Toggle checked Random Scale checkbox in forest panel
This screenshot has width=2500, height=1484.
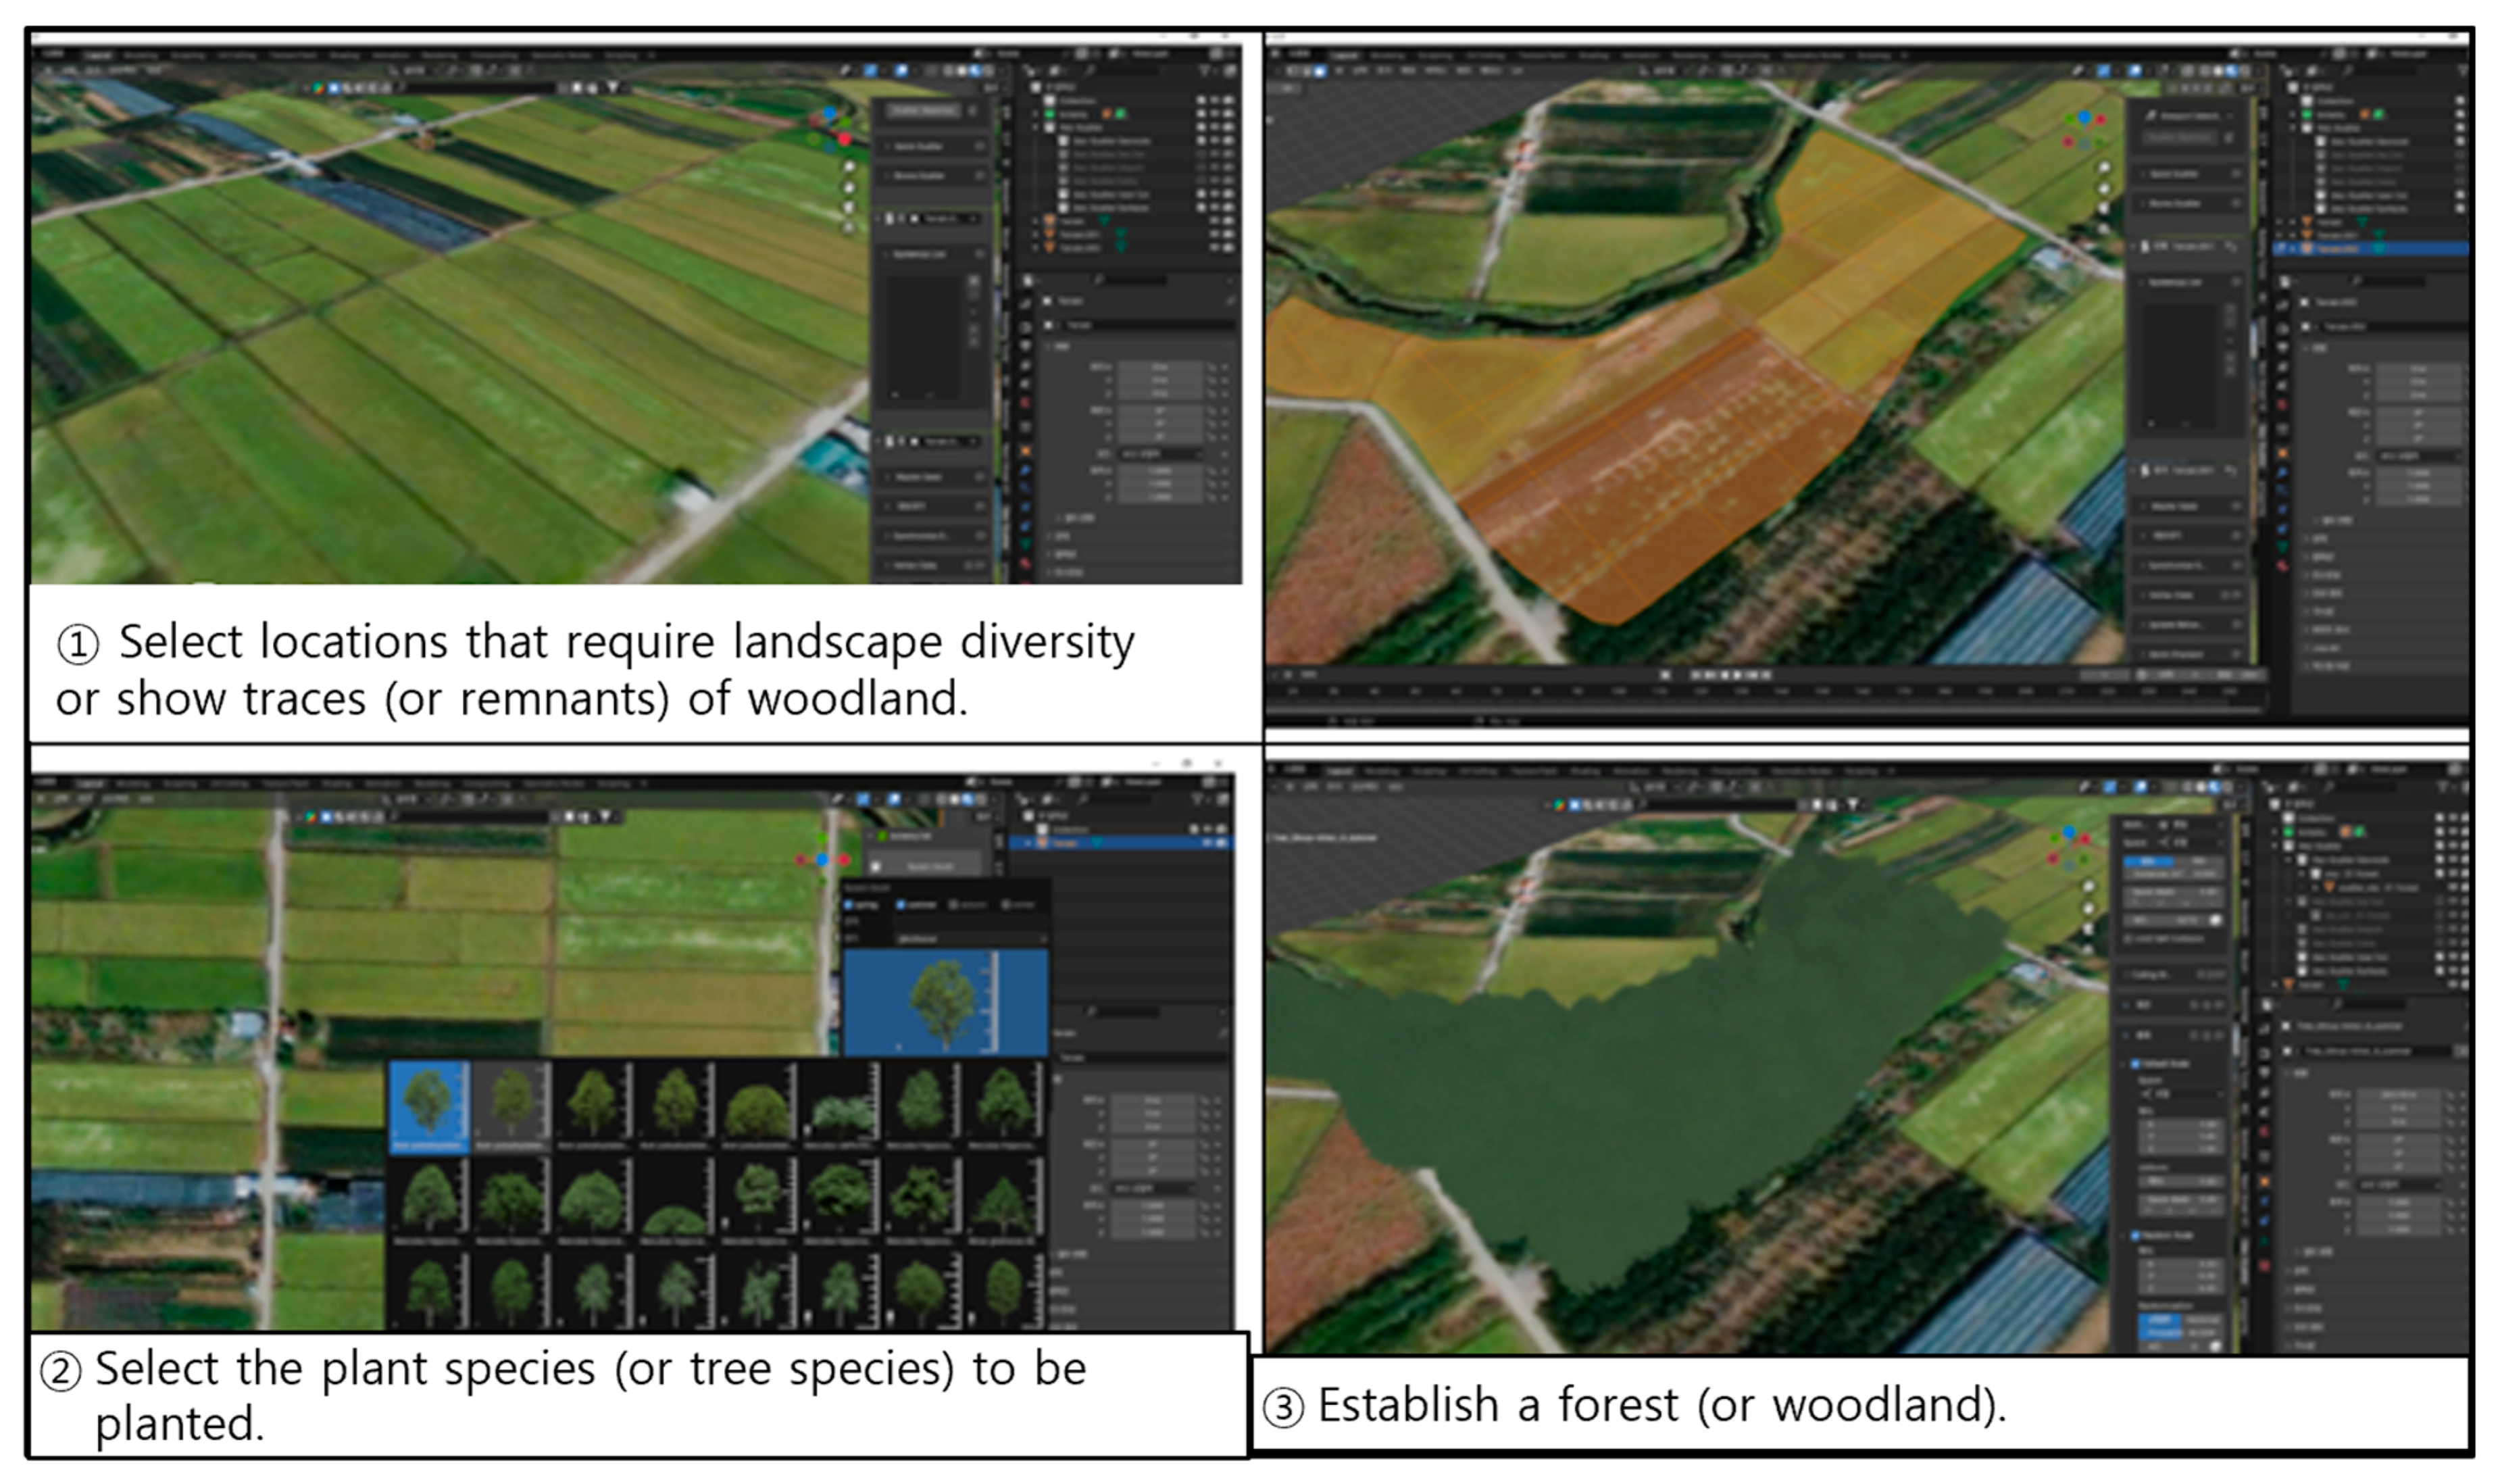[x=2136, y=1236]
